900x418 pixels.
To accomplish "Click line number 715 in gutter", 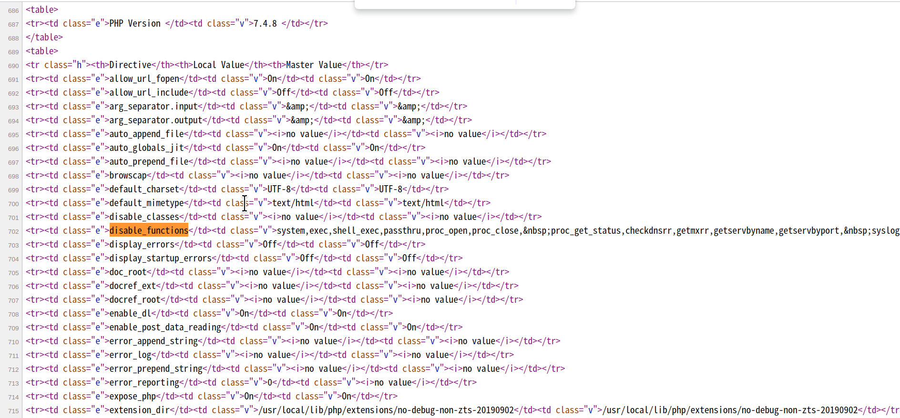I will (13, 411).
